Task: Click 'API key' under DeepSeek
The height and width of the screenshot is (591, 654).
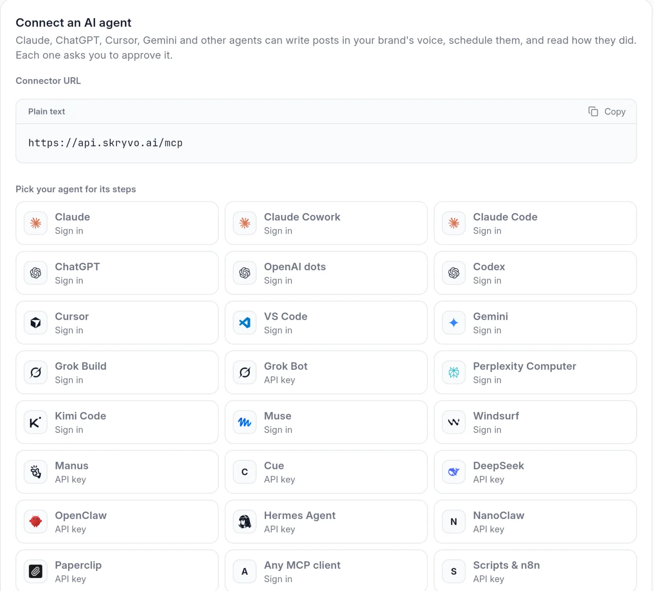Action: click(489, 480)
